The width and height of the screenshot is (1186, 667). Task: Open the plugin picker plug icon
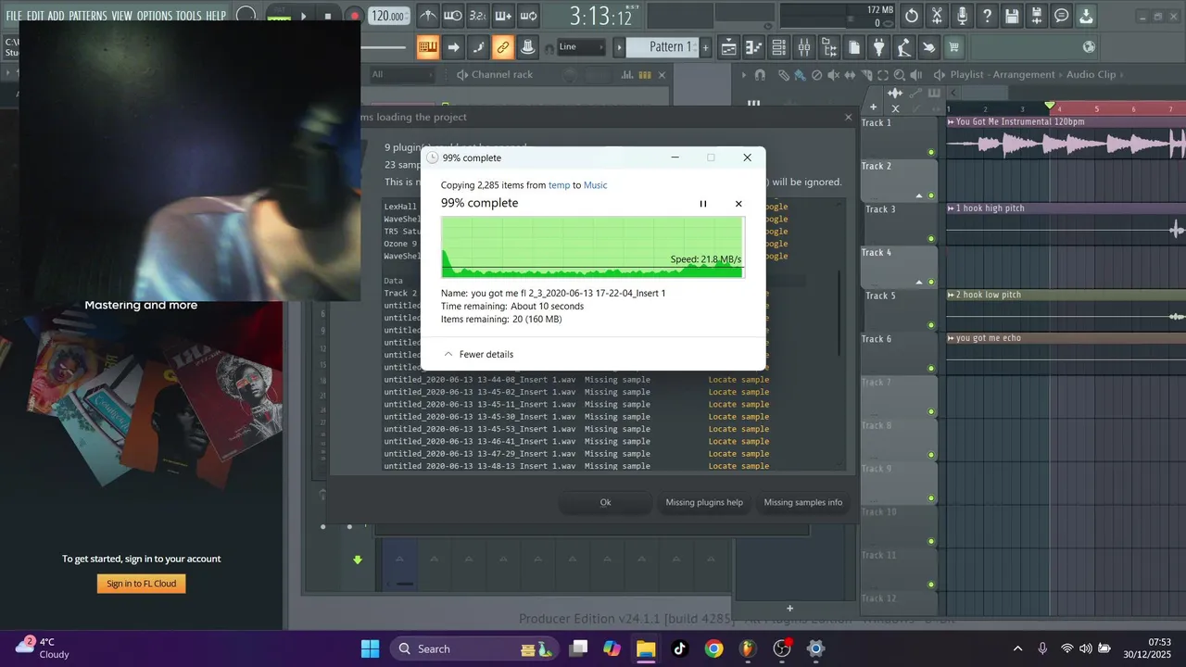coord(878,47)
